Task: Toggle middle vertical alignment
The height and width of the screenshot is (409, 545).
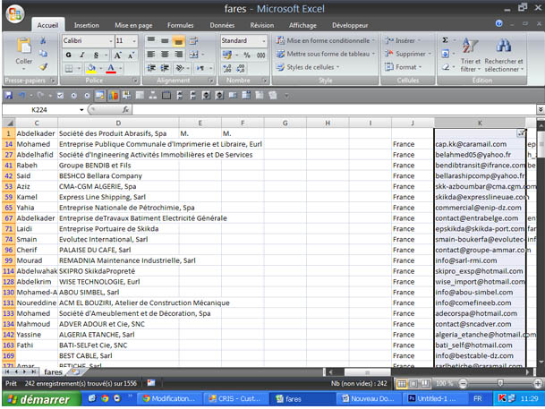Action: coord(165,40)
